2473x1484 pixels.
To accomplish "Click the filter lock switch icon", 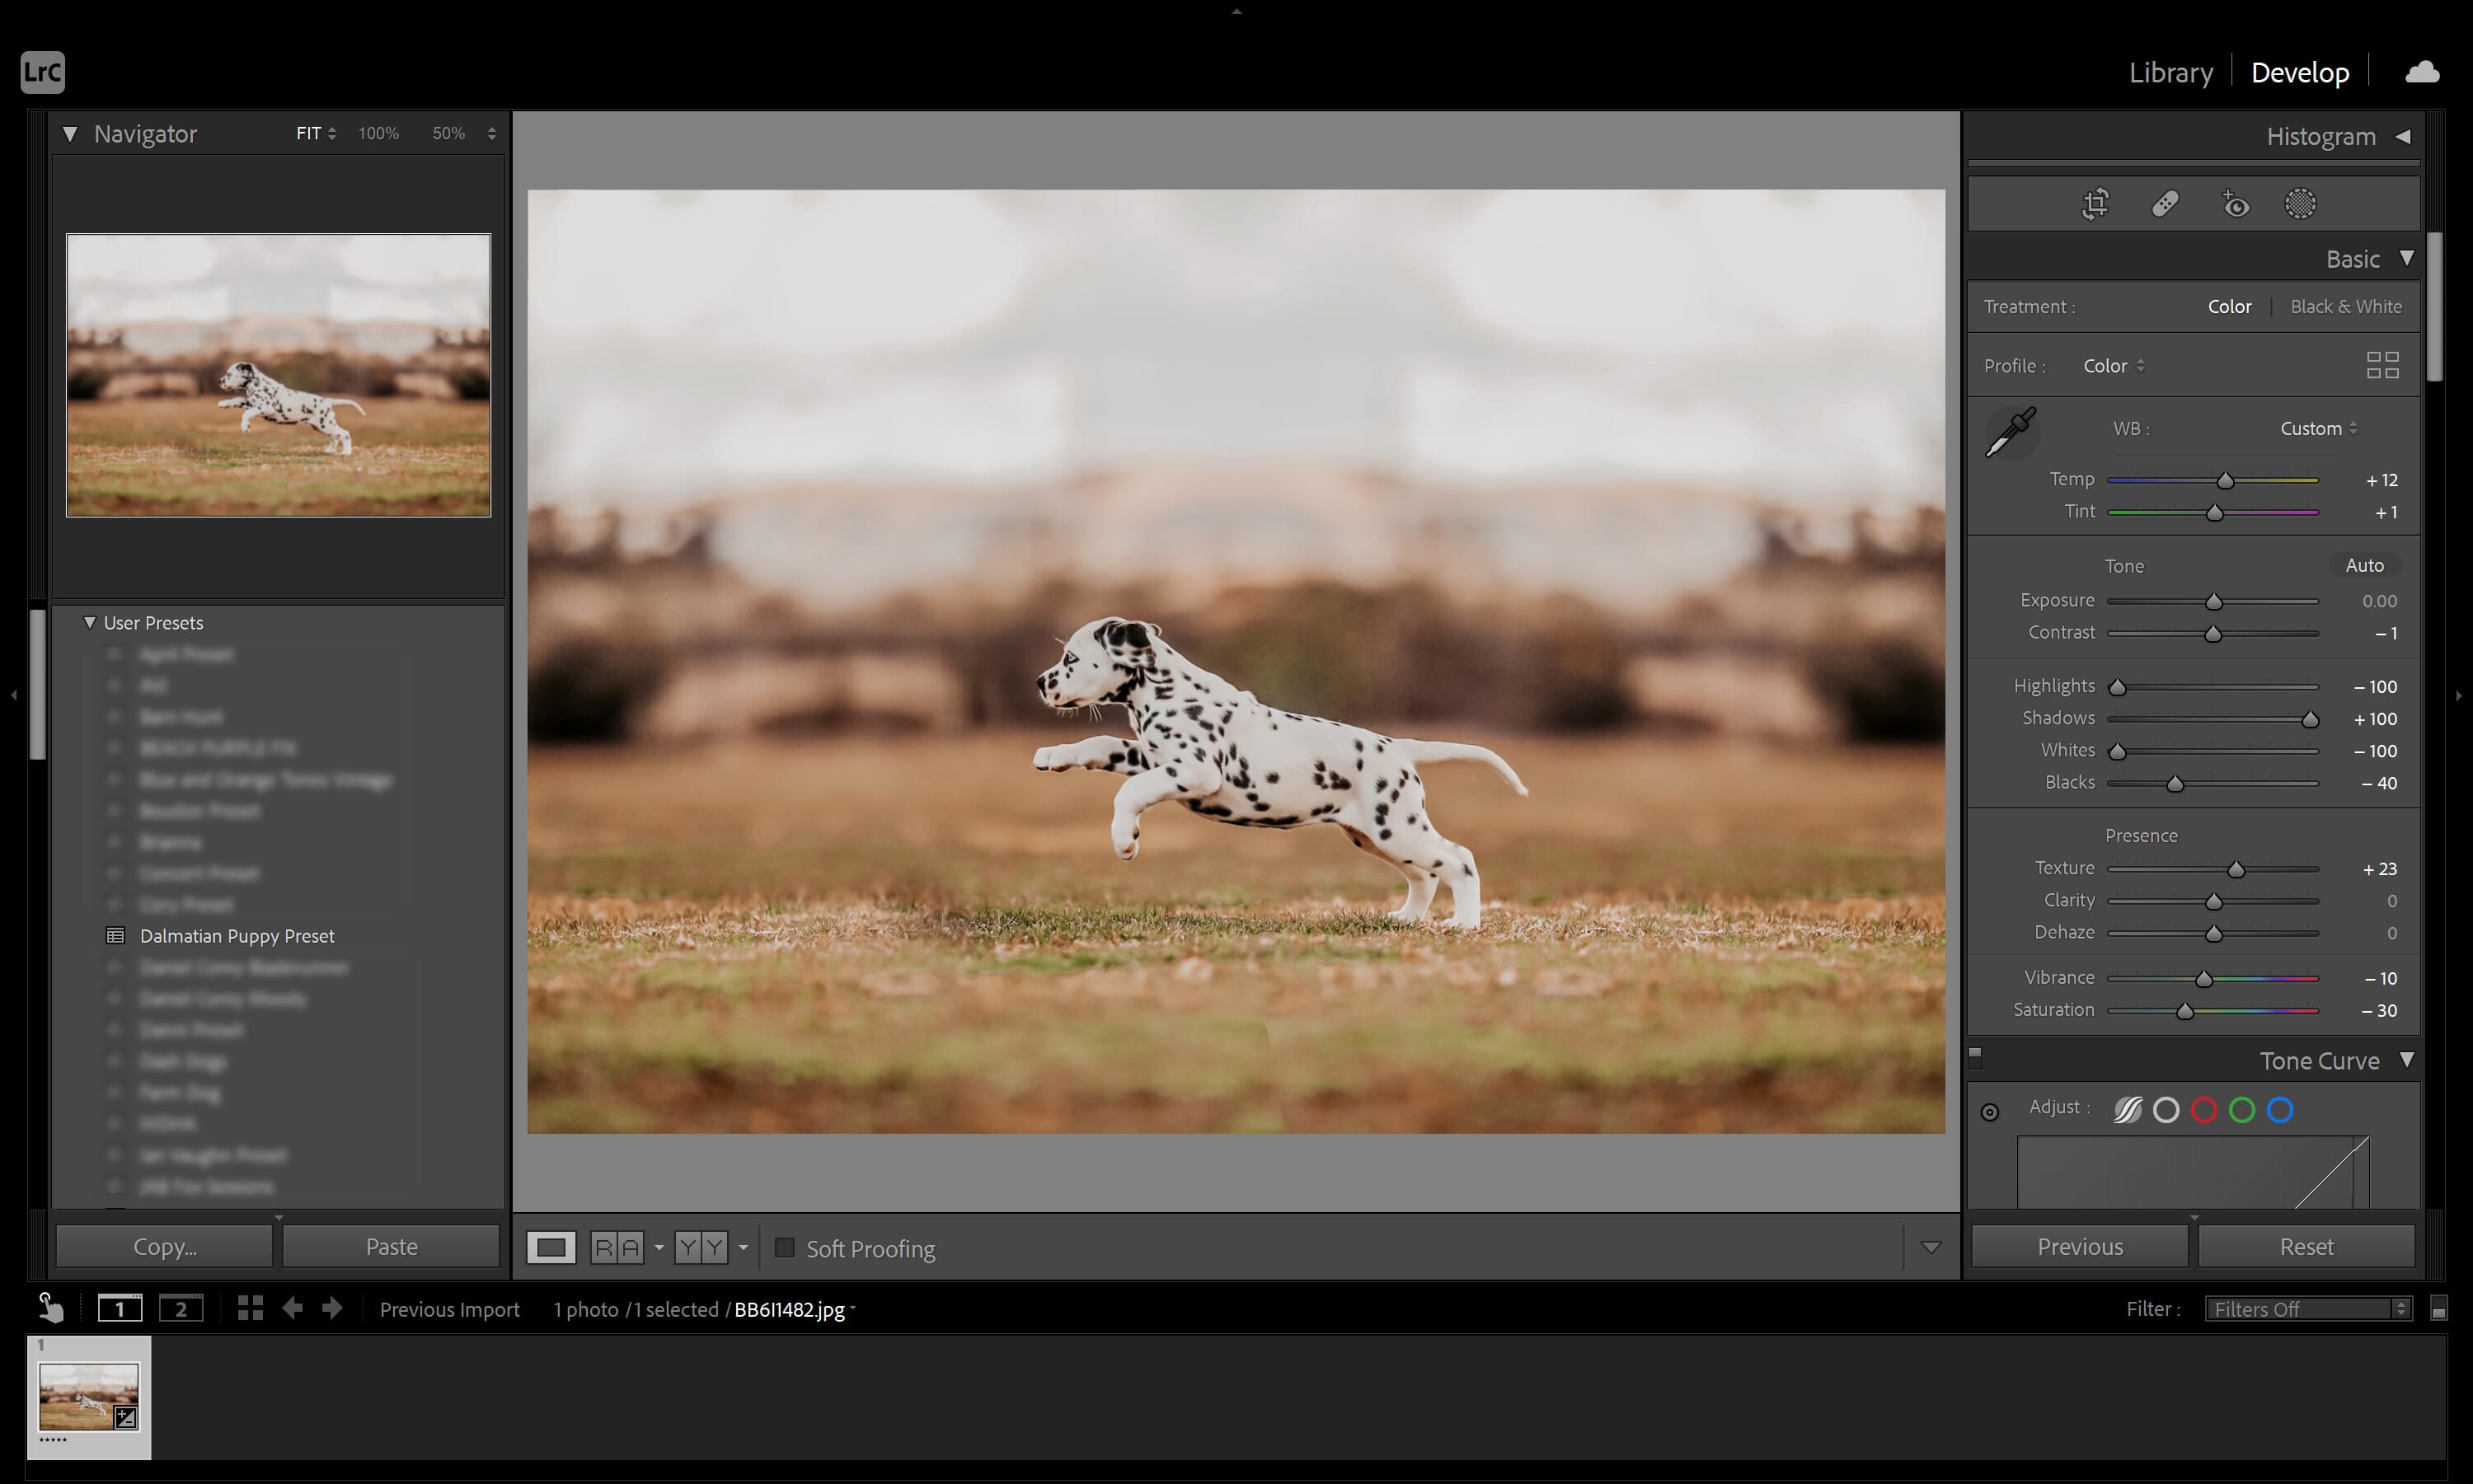I will 2439,1309.
